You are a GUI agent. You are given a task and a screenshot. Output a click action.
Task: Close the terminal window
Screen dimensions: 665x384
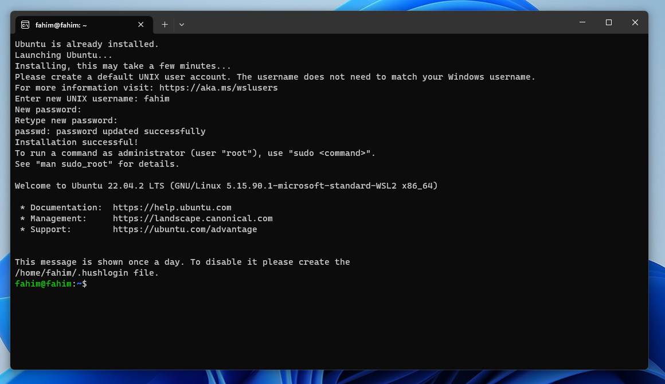click(635, 22)
